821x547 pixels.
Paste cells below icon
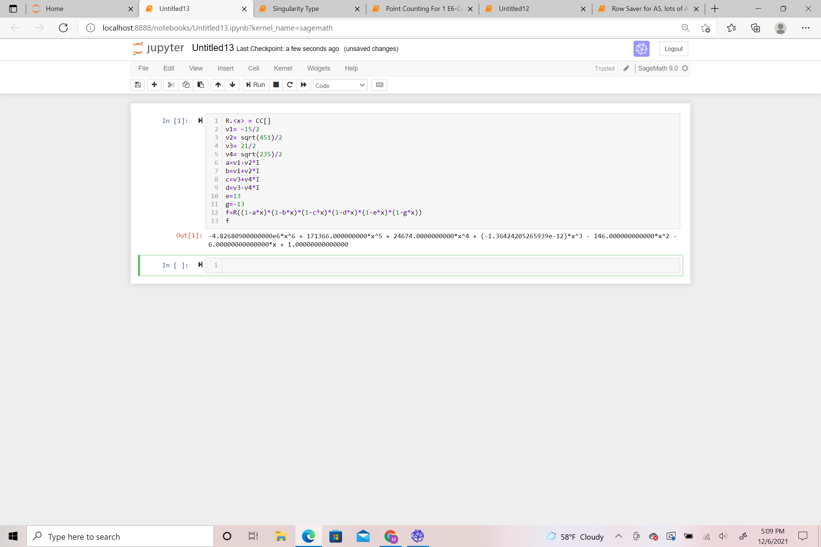pos(201,85)
